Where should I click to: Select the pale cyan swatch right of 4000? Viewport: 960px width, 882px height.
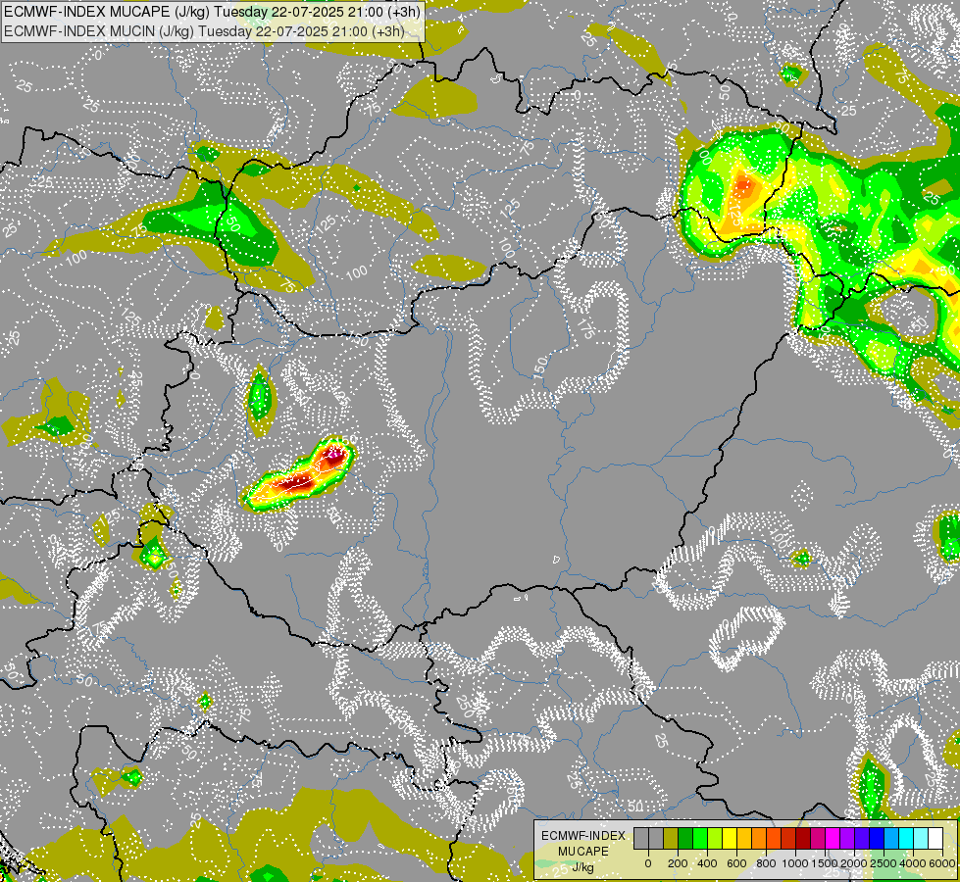point(921,839)
